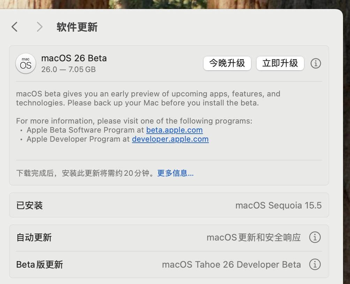Click the desktop wallpaper edge beside settings
This screenshot has height=284, width=350.
(x=347, y=139)
